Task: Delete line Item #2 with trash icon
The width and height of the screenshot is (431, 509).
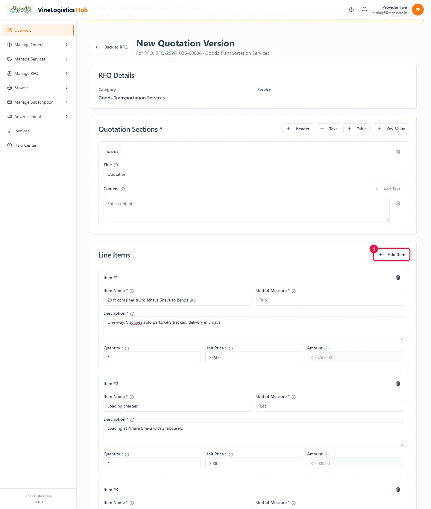Action: [398, 384]
